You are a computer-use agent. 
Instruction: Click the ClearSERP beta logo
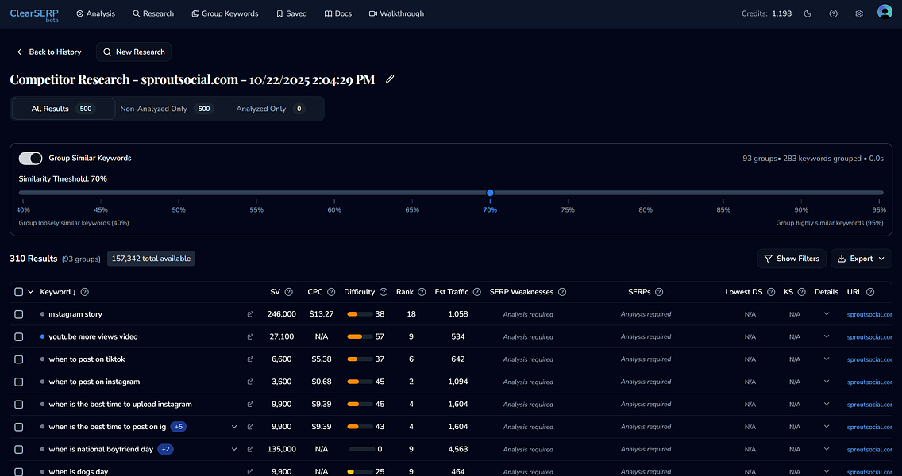click(x=34, y=14)
